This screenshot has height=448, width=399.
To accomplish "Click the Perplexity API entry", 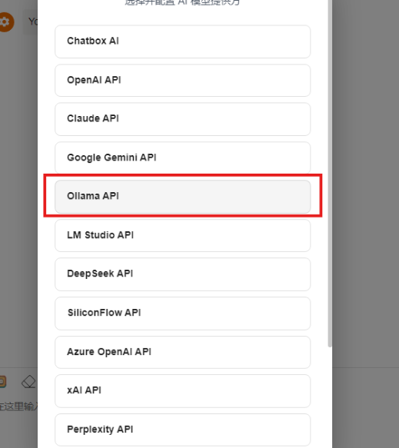I will [183, 430].
